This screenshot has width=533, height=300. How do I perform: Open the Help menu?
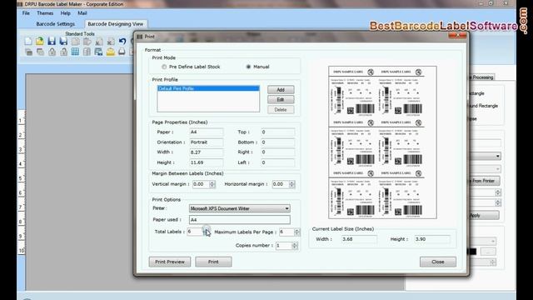click(65, 13)
